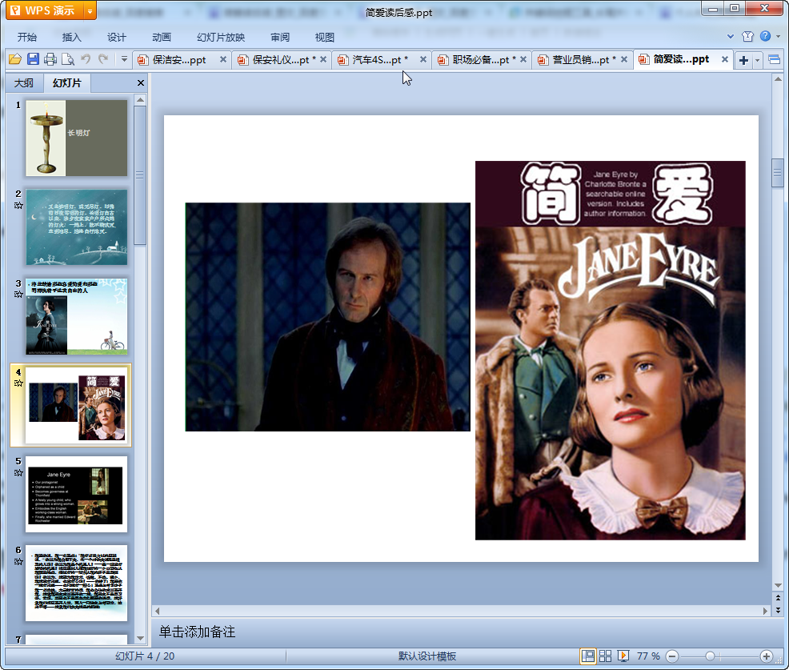
Task: Click the zoom slider handle
Action: 710,656
